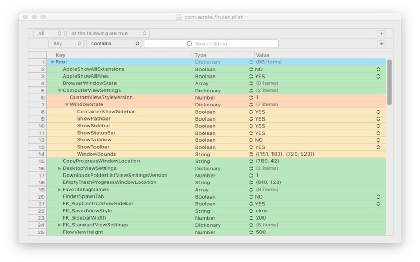
Task: Toggle the AppleShowAllFiles YES value stepper
Action: (378, 76)
